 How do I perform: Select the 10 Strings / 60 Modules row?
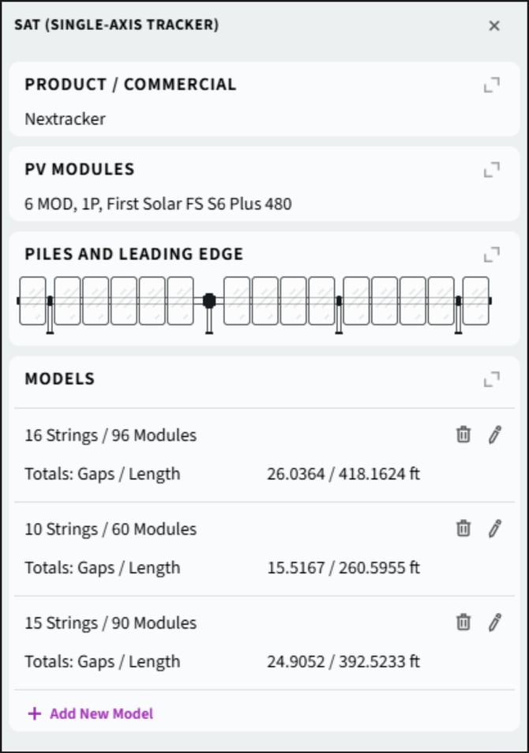tap(111, 529)
